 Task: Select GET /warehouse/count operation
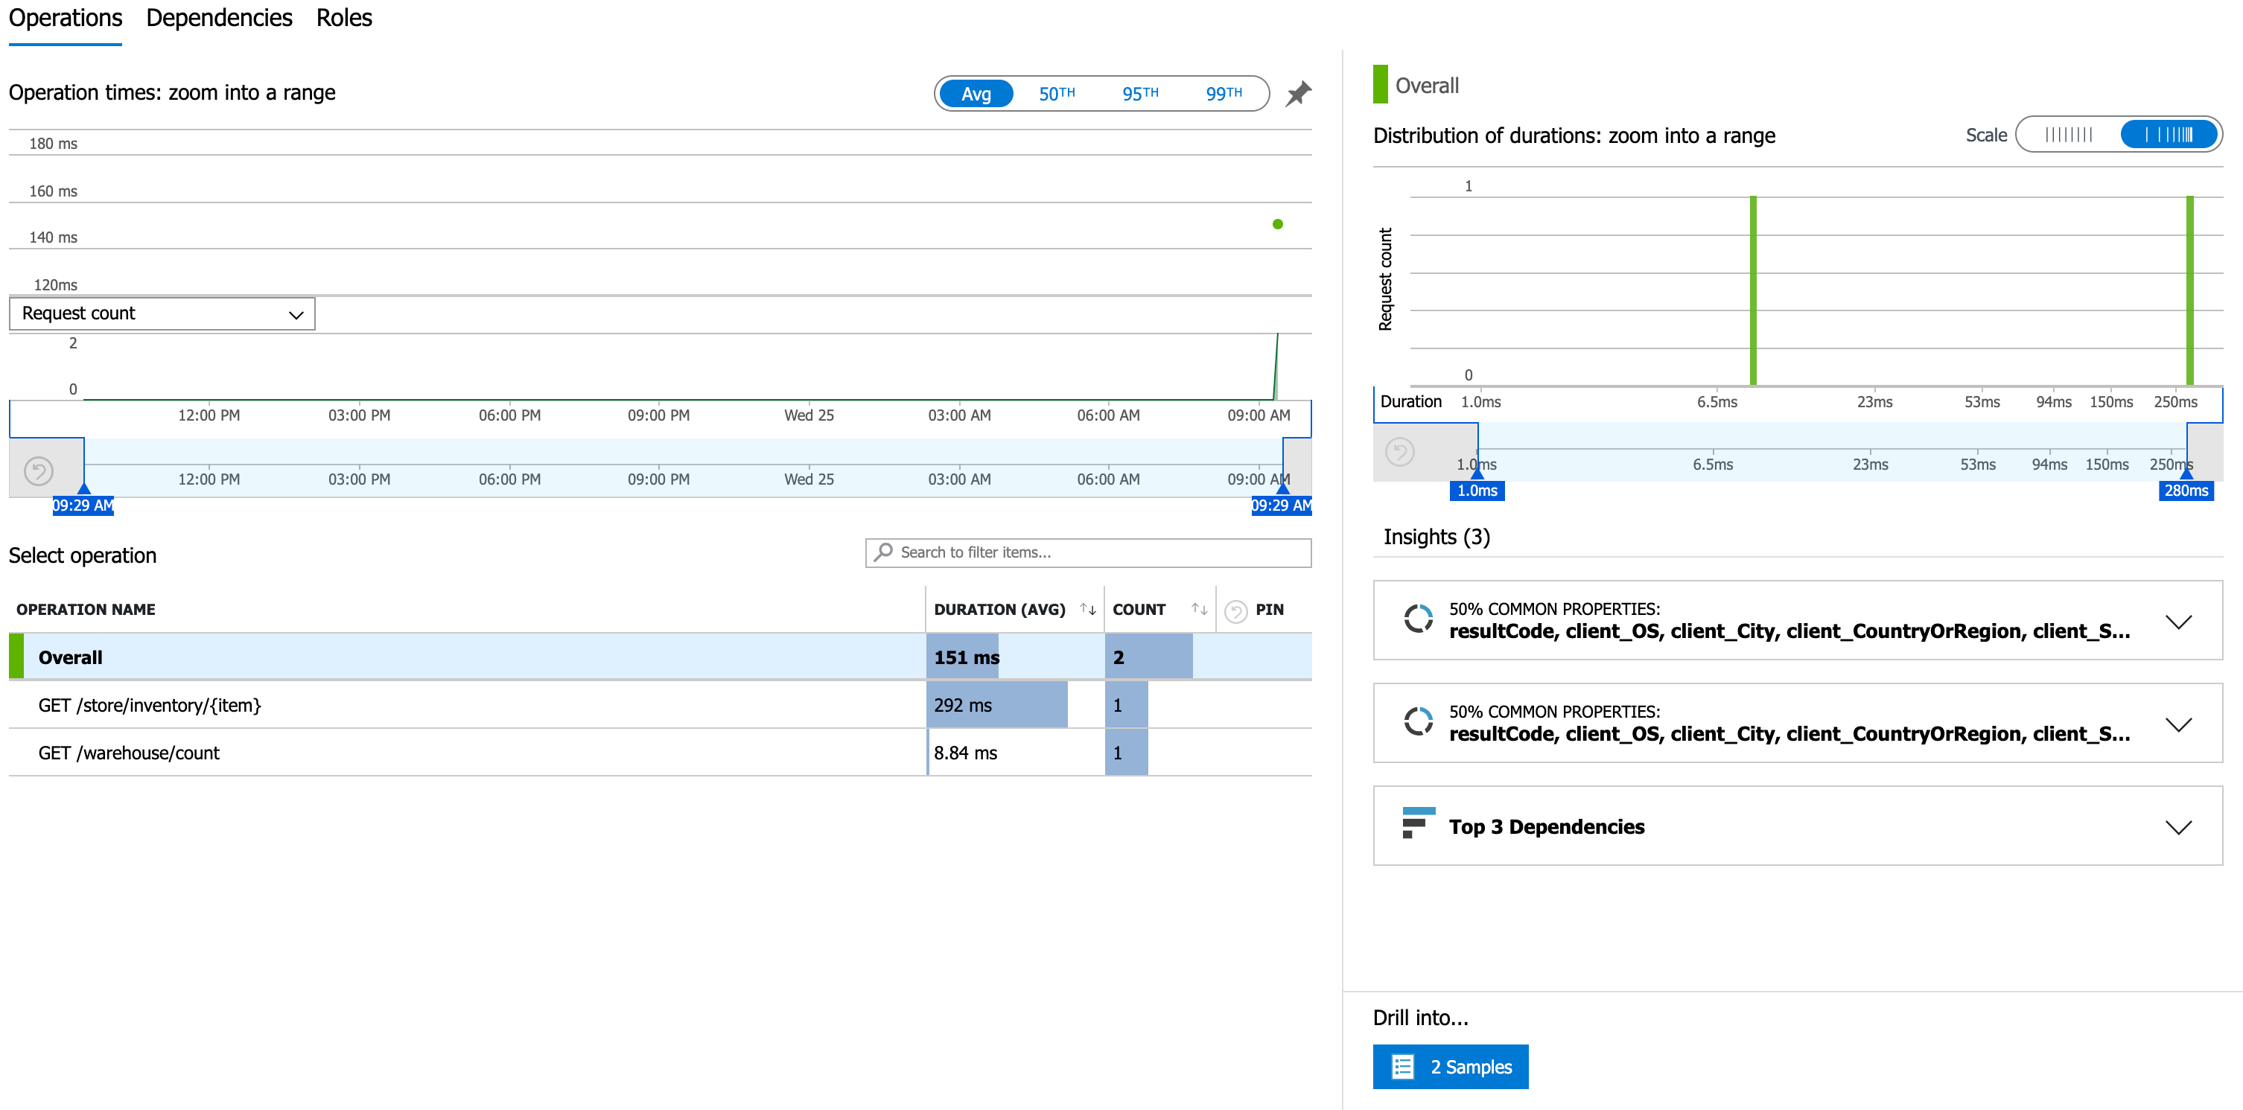(x=660, y=753)
